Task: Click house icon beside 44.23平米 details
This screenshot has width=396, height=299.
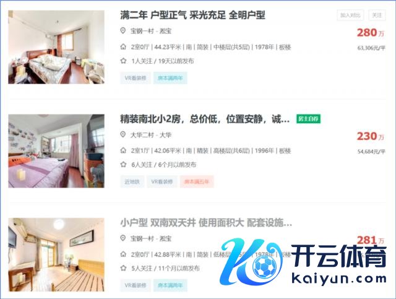Action: pyautogui.click(x=123, y=47)
